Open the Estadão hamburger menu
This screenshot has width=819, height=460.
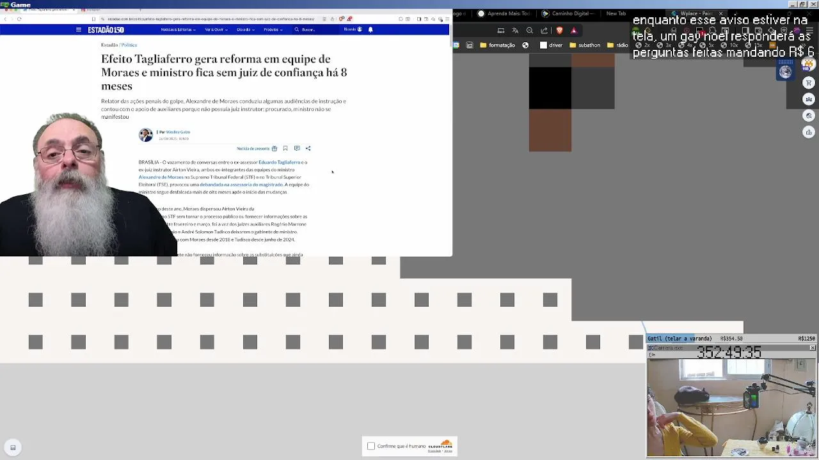click(79, 29)
